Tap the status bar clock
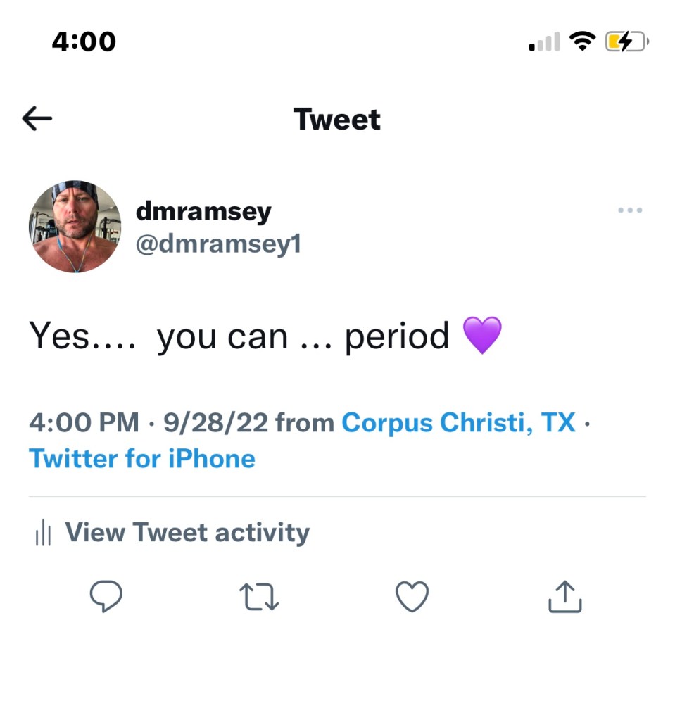 point(84,42)
